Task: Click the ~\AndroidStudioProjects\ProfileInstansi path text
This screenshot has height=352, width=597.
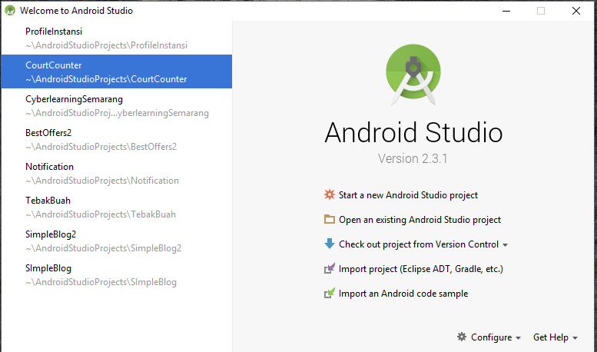Action: 106,45
